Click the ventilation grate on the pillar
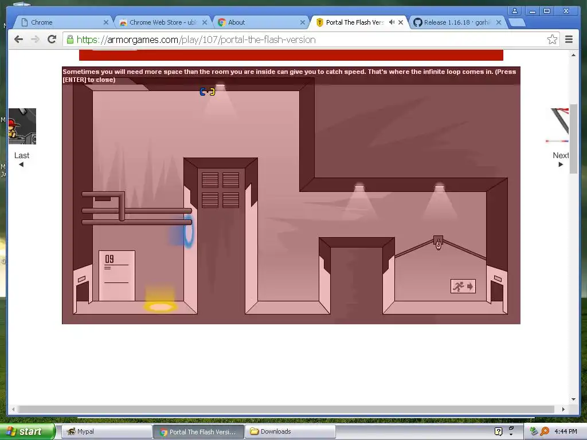587x440 pixels. pyautogui.click(x=221, y=190)
